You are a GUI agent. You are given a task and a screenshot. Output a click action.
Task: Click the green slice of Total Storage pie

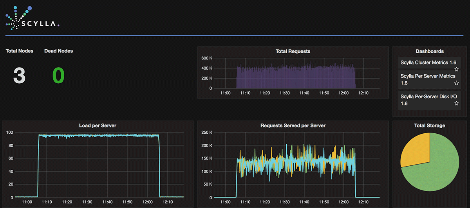435,172
